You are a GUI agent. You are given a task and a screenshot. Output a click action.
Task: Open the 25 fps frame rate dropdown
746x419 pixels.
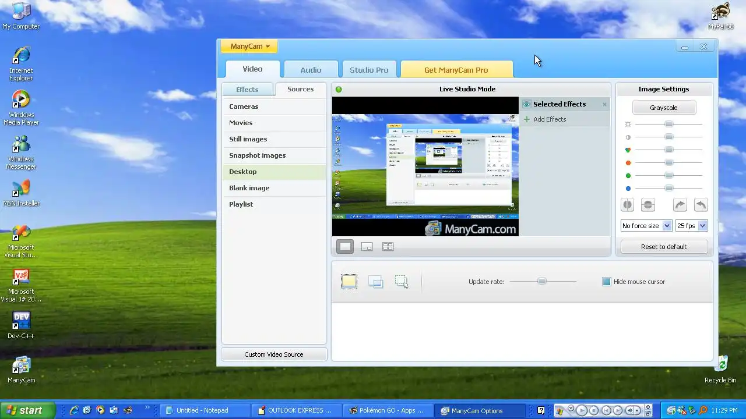pyautogui.click(x=691, y=226)
